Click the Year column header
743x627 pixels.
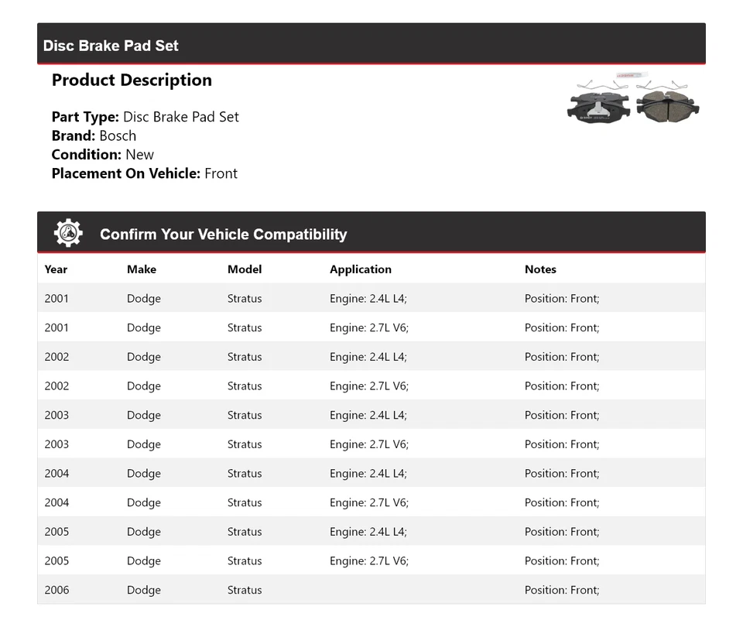(x=56, y=269)
